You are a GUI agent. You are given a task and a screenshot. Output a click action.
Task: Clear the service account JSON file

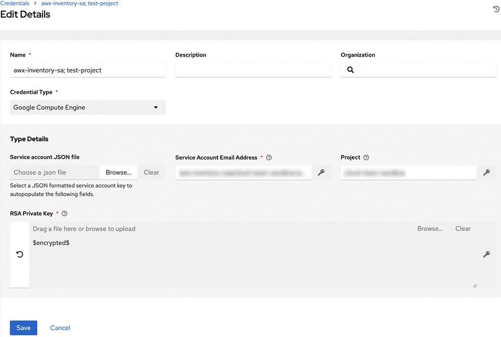click(x=151, y=173)
